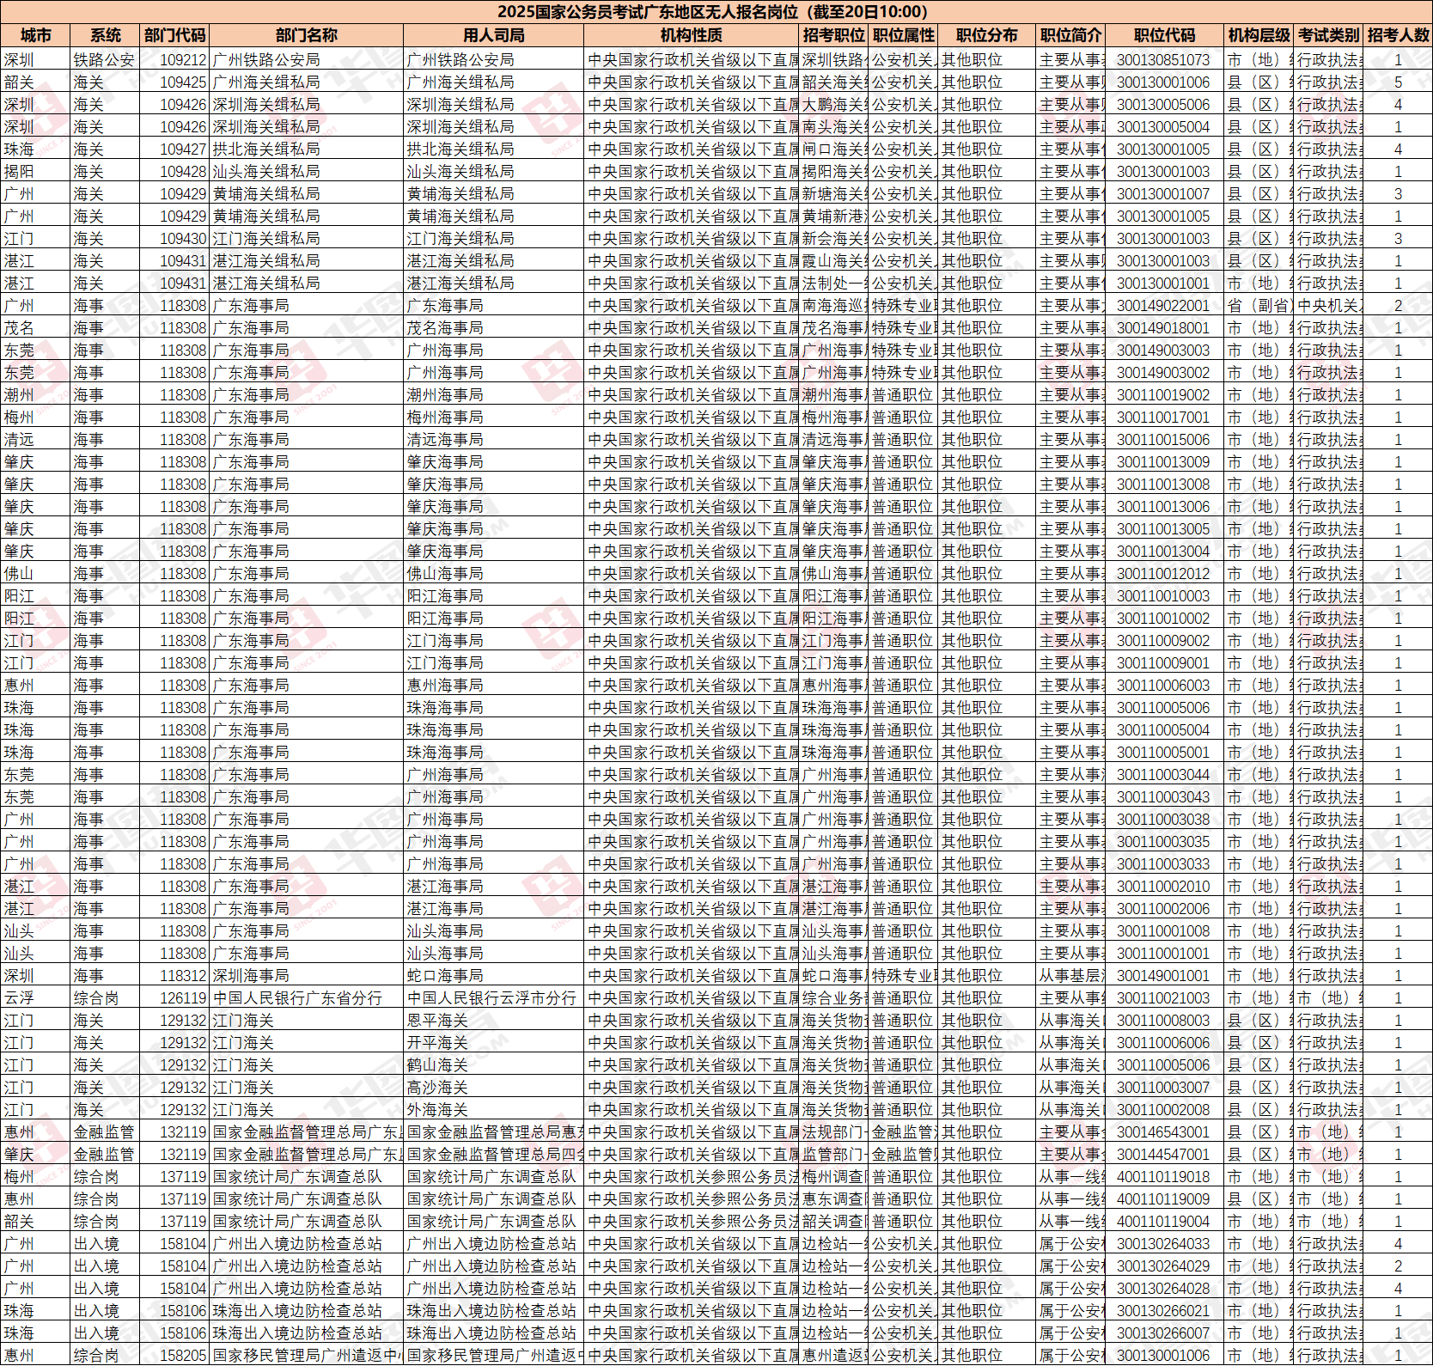Select position code 400110119009
1433x1366 pixels.
[x=1163, y=1199]
